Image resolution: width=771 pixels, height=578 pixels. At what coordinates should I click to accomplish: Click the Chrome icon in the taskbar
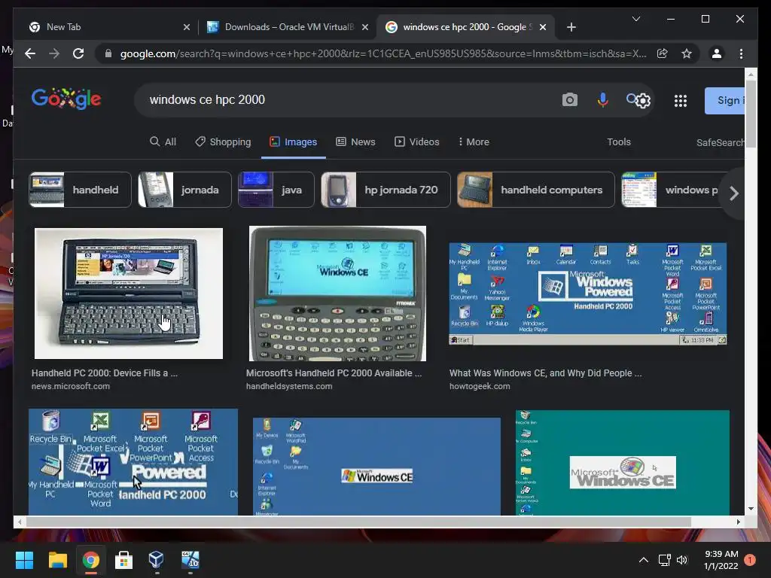click(90, 560)
